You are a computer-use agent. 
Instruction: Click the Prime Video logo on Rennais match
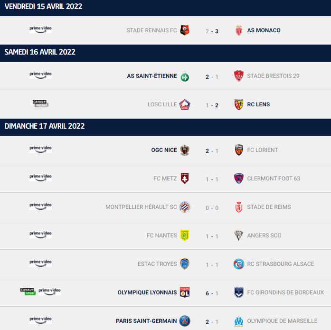pyautogui.click(x=40, y=29)
